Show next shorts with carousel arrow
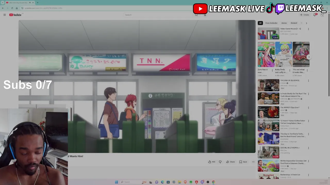This screenshot has width=330, height=185. point(309,57)
